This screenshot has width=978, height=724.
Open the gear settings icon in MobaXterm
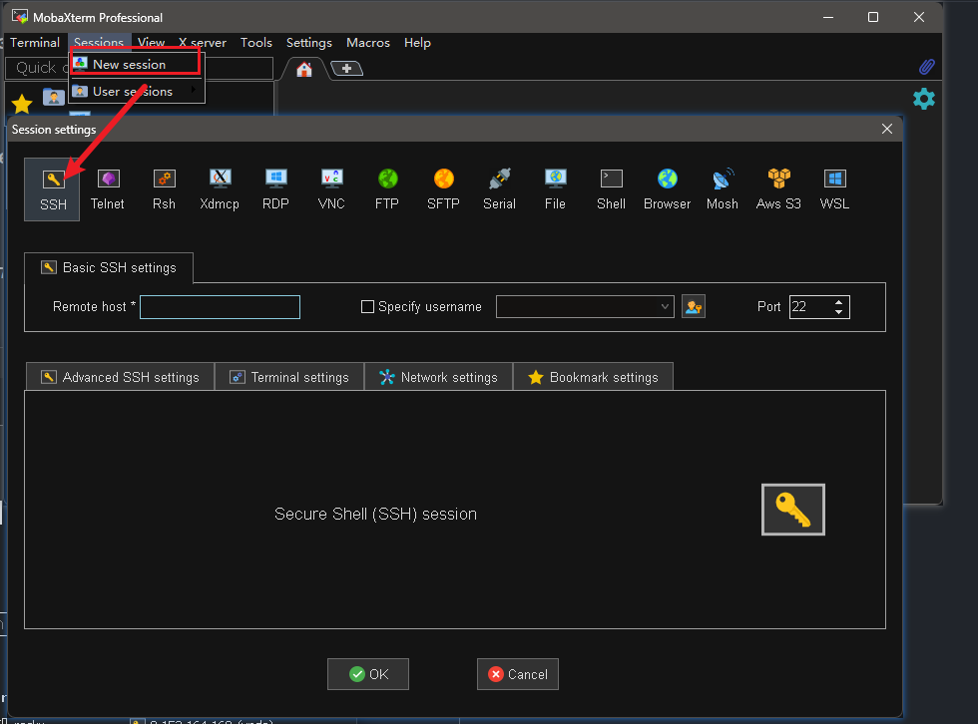click(x=924, y=99)
